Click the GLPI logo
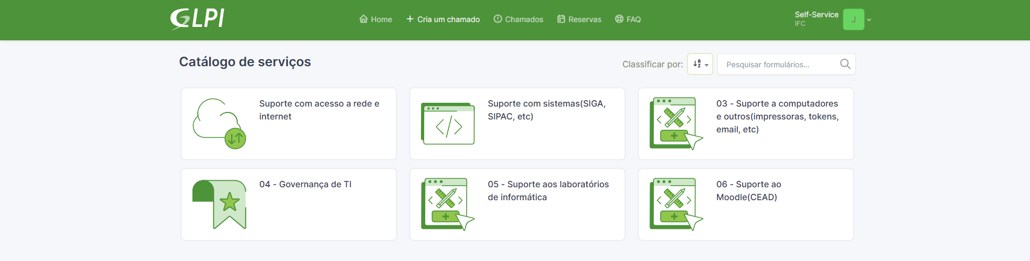The height and width of the screenshot is (261, 1030). coord(197,19)
